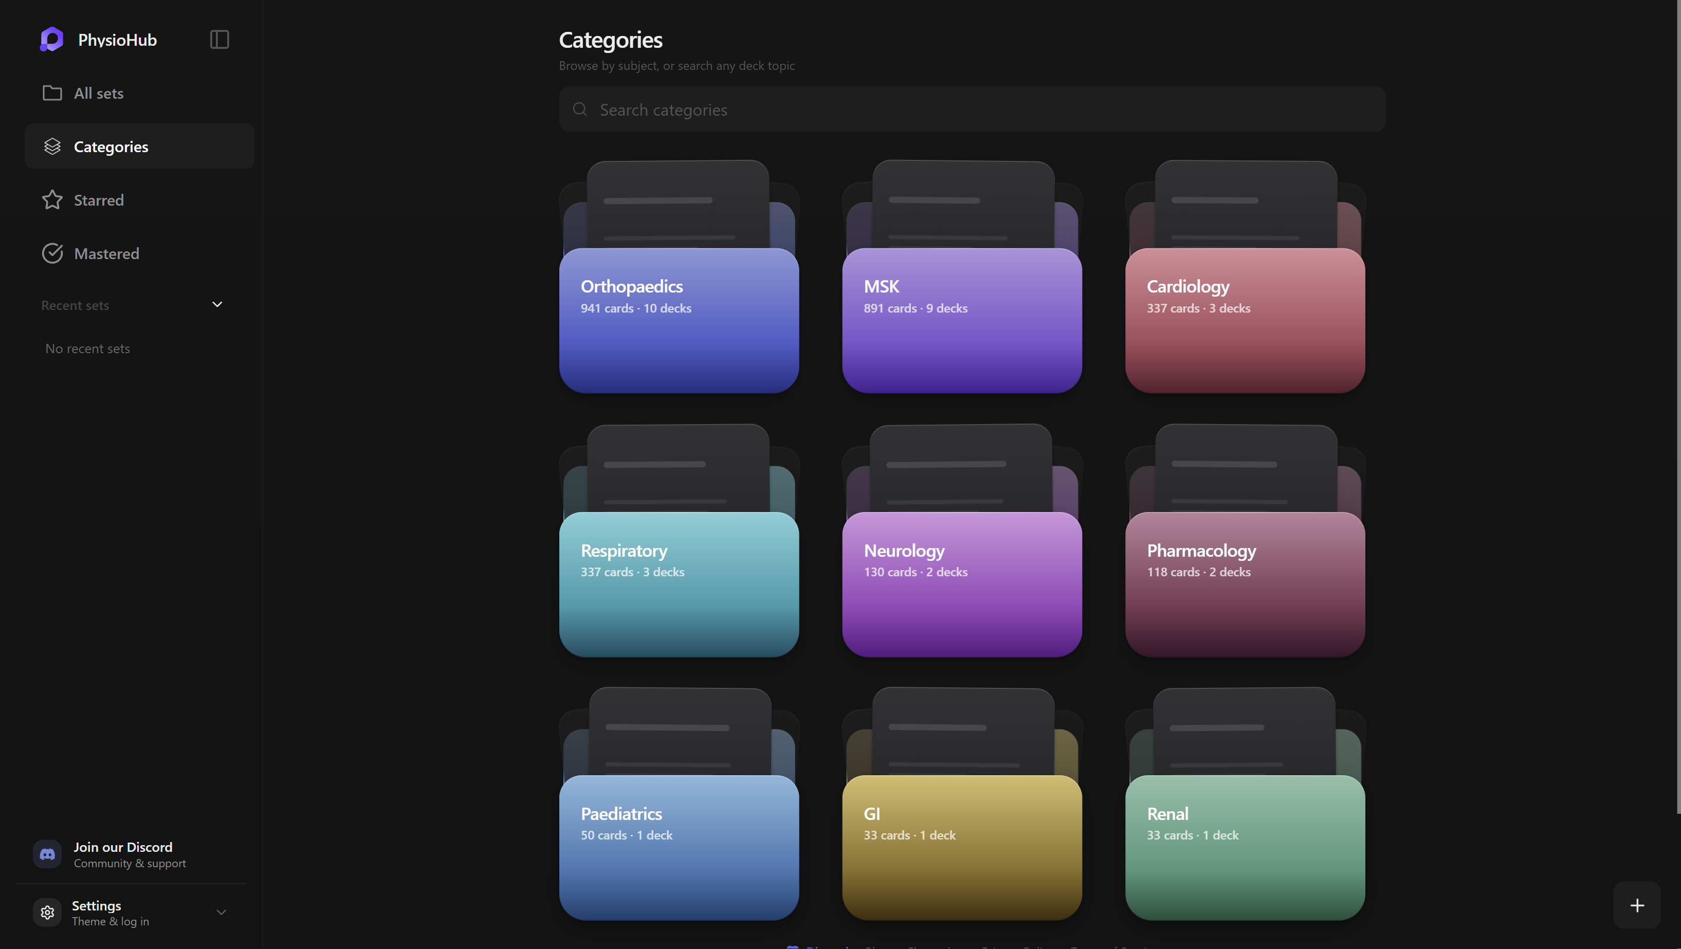The image size is (1681, 949).
Task: Open the Cardiology category card
Action: click(x=1245, y=320)
